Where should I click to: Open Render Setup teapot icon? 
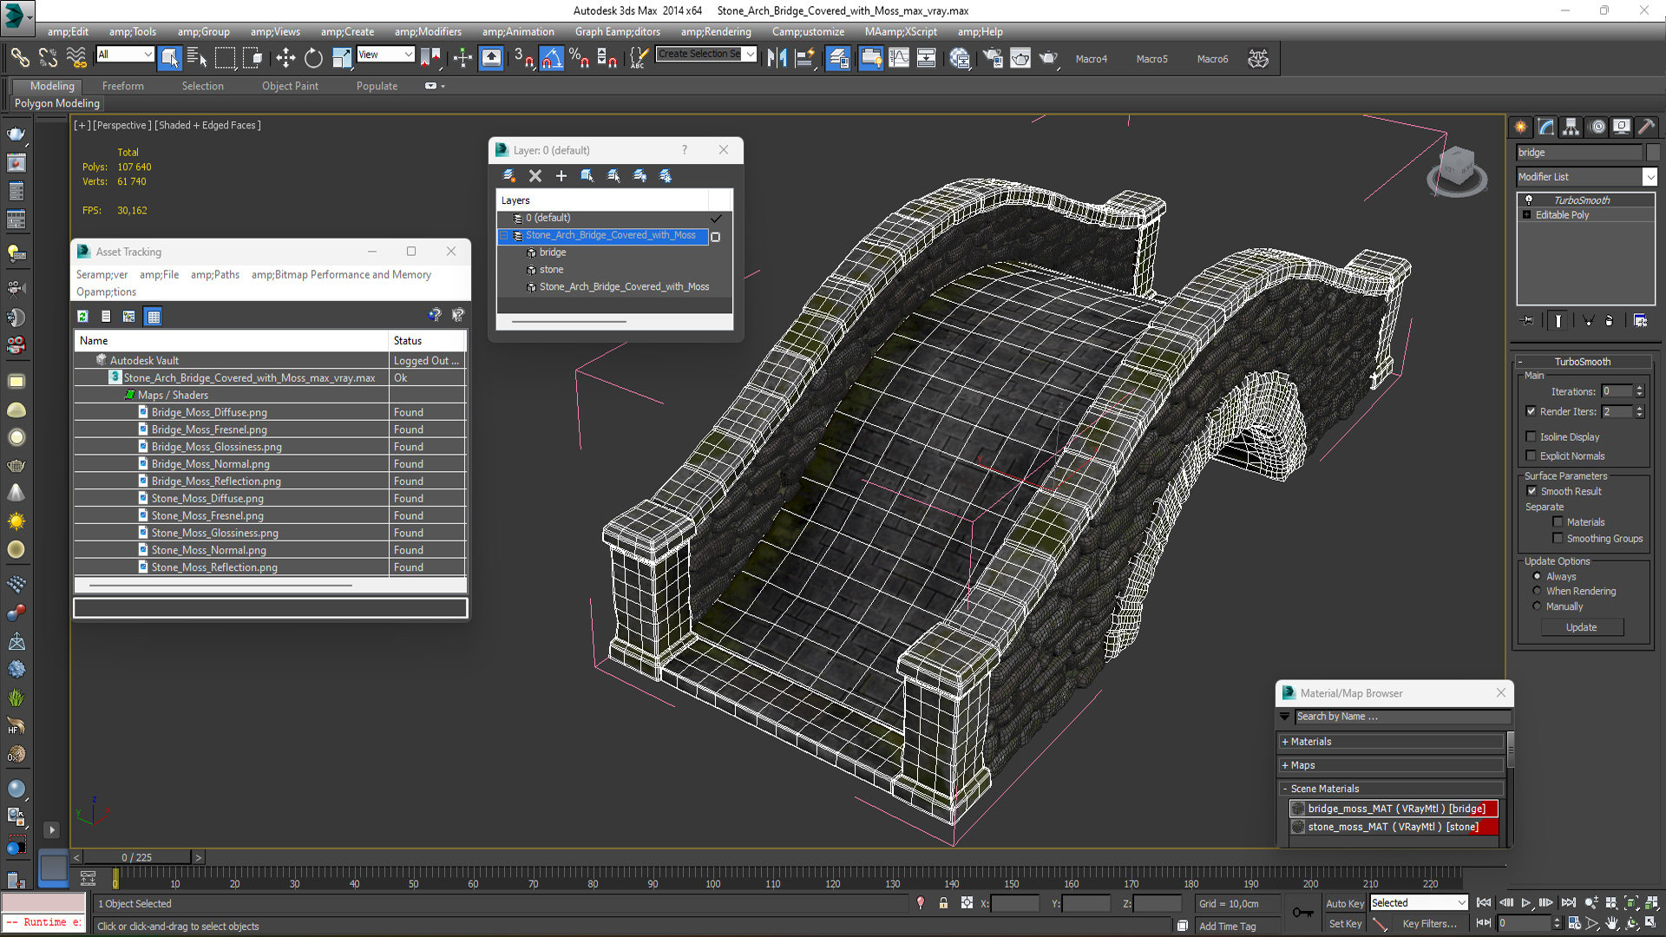tap(992, 58)
